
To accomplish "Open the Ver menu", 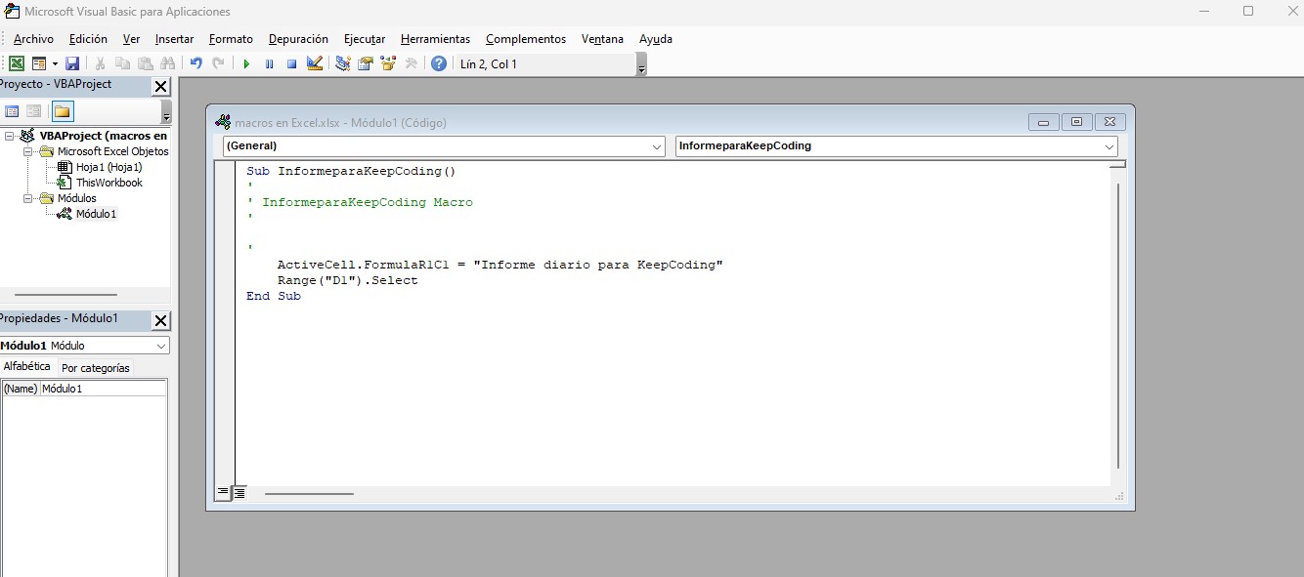I will click(131, 39).
